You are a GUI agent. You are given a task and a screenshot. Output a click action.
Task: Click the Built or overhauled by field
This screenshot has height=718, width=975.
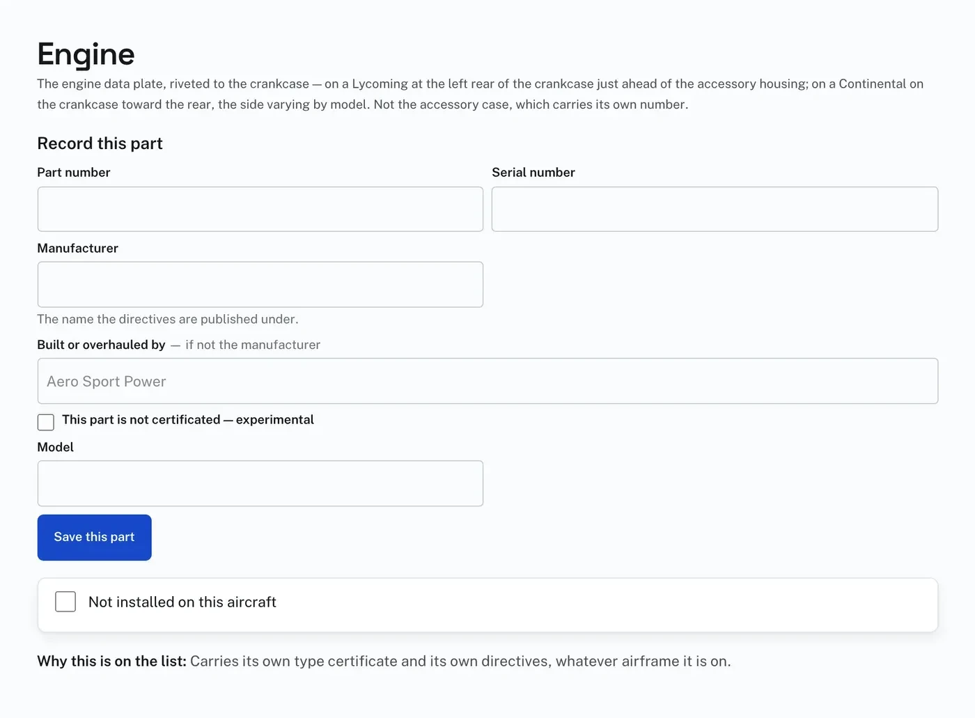(x=487, y=381)
